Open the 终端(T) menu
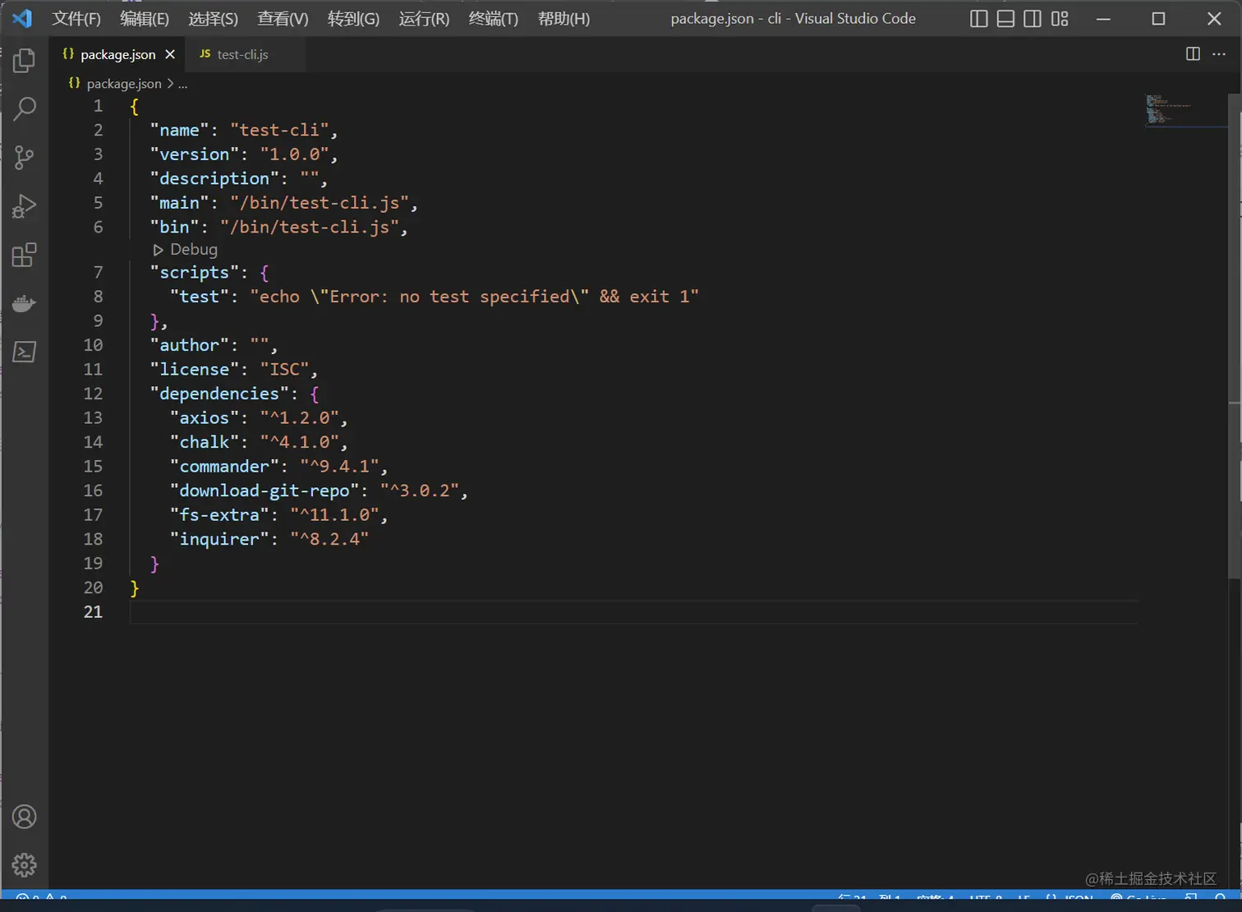1242x912 pixels. pyautogui.click(x=494, y=18)
